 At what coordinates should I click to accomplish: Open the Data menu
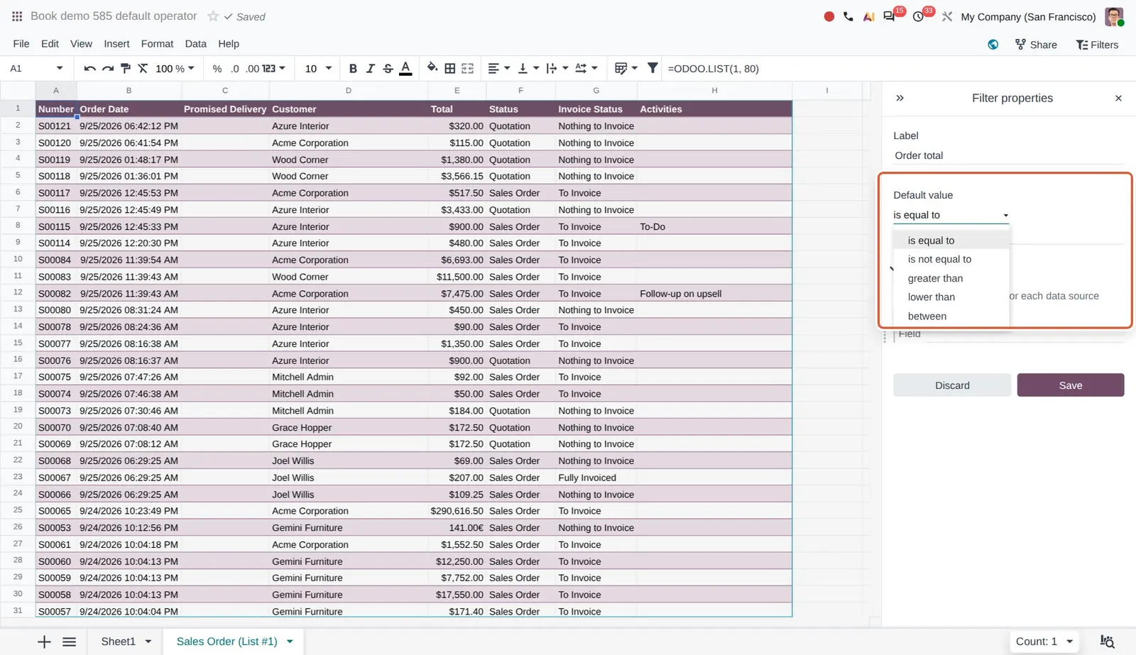[195, 44]
